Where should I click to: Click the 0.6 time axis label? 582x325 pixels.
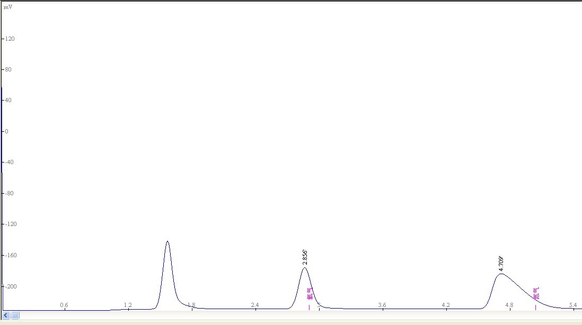(64, 305)
